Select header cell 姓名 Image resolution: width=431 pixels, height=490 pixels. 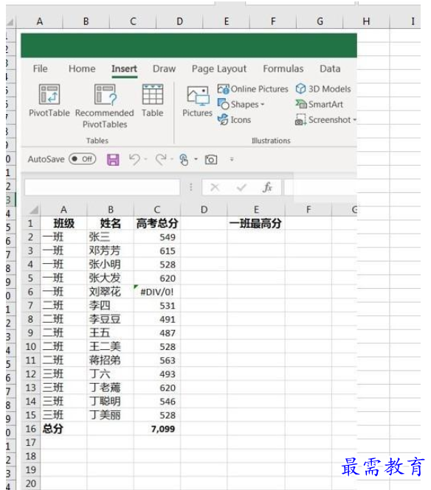point(111,223)
